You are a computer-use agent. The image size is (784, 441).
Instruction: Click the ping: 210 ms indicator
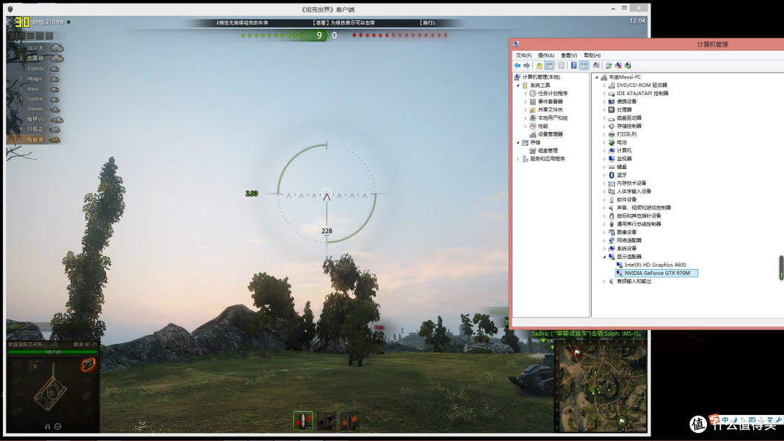(48, 22)
